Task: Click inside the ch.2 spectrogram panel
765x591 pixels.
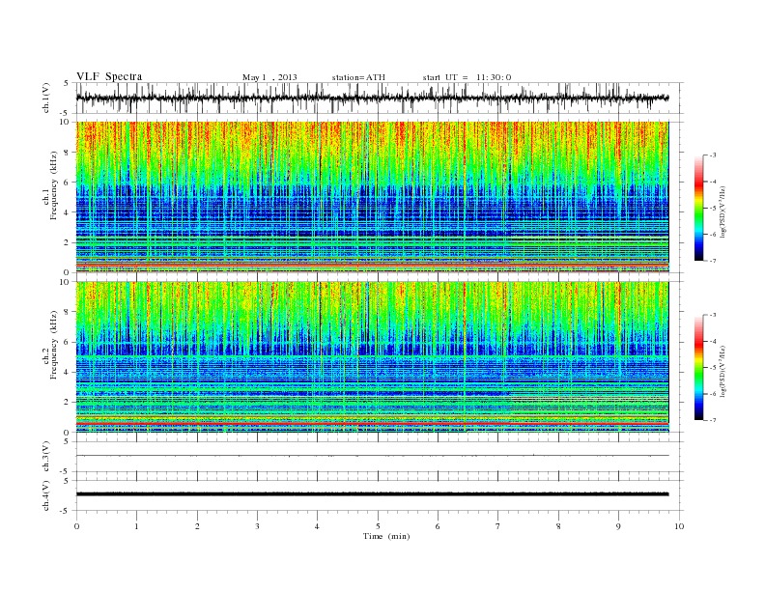Action: (372, 357)
